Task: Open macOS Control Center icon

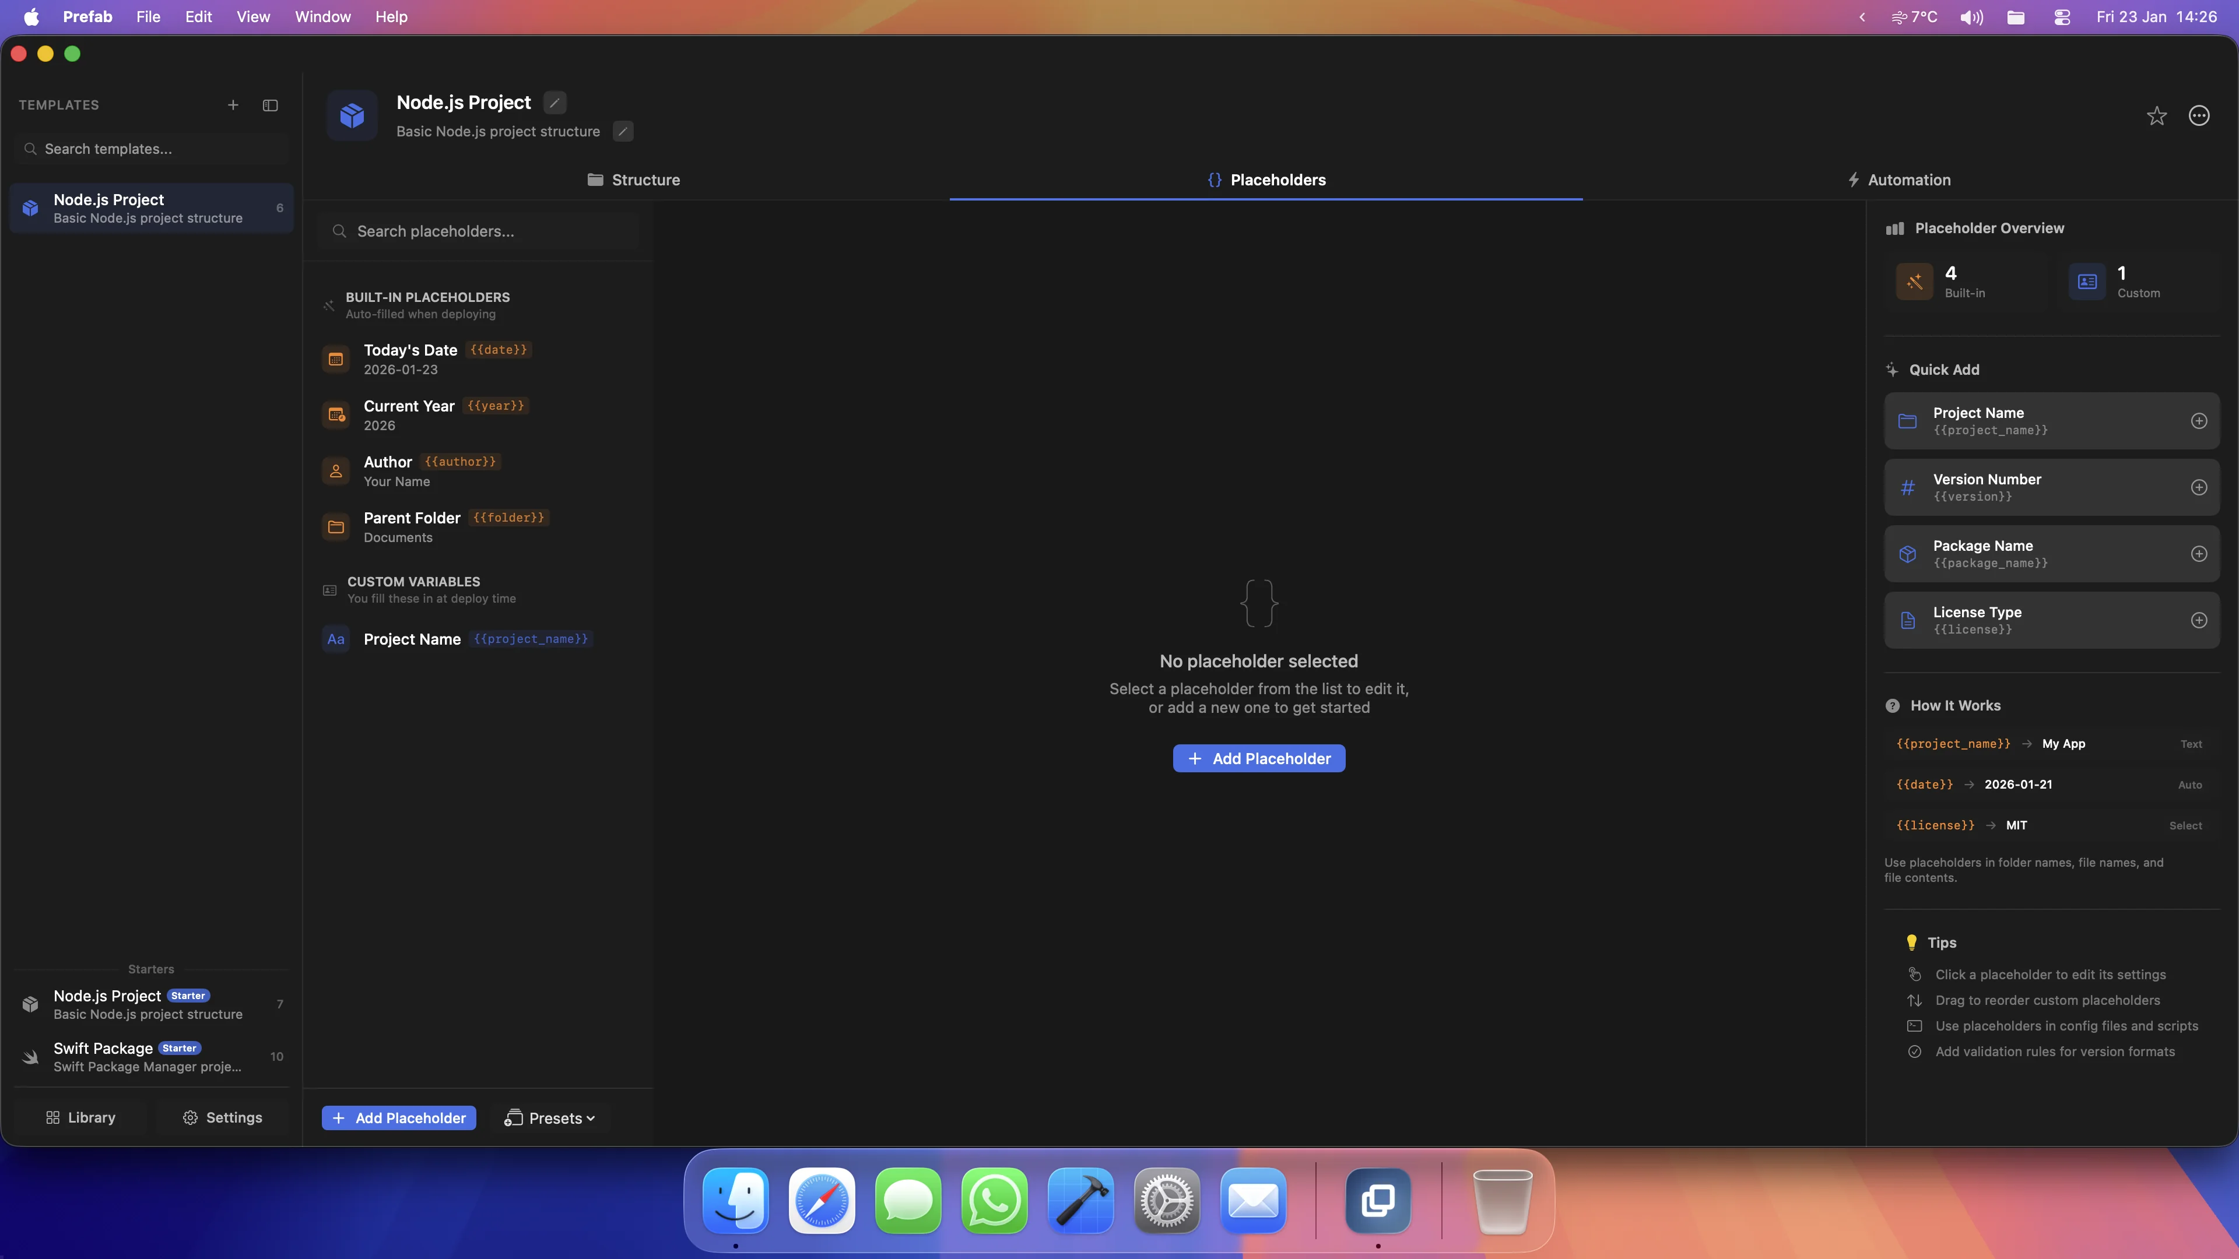Action: coord(2062,16)
